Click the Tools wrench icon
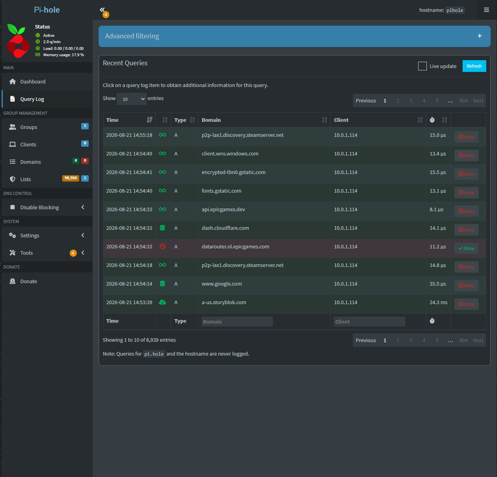Image resolution: width=497 pixels, height=477 pixels. tap(13, 253)
